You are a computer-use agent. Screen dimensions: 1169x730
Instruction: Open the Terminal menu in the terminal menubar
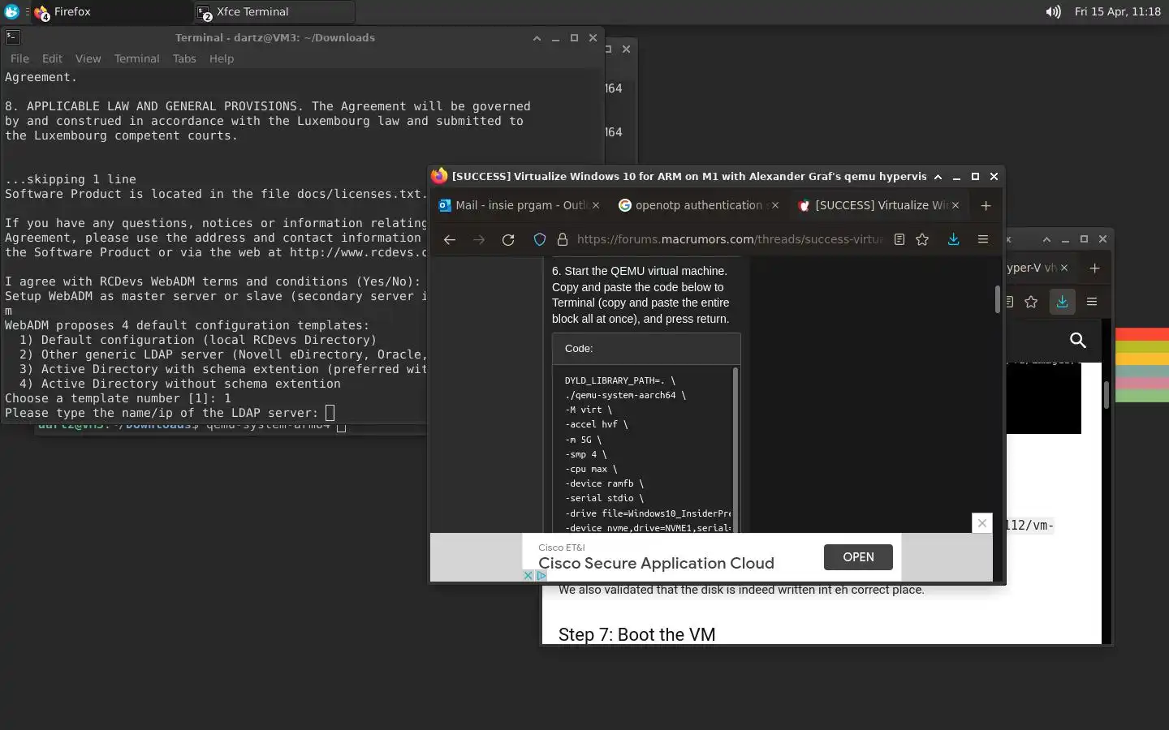(136, 58)
